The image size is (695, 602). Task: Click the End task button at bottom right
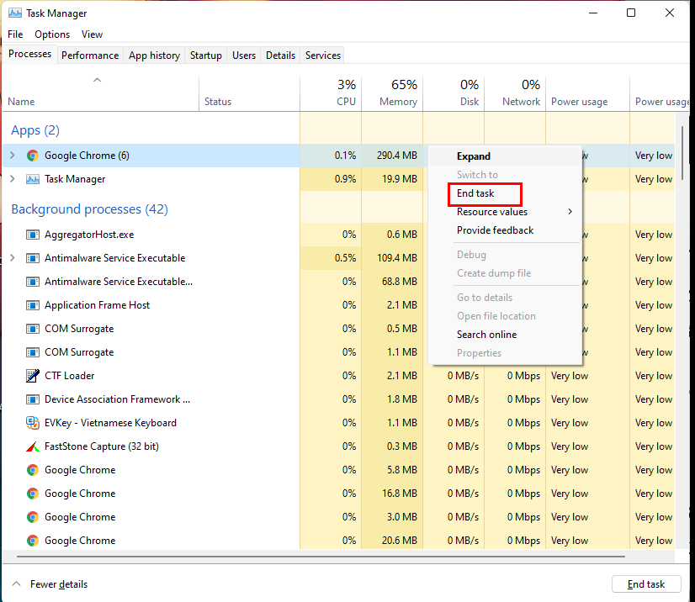pyautogui.click(x=646, y=584)
